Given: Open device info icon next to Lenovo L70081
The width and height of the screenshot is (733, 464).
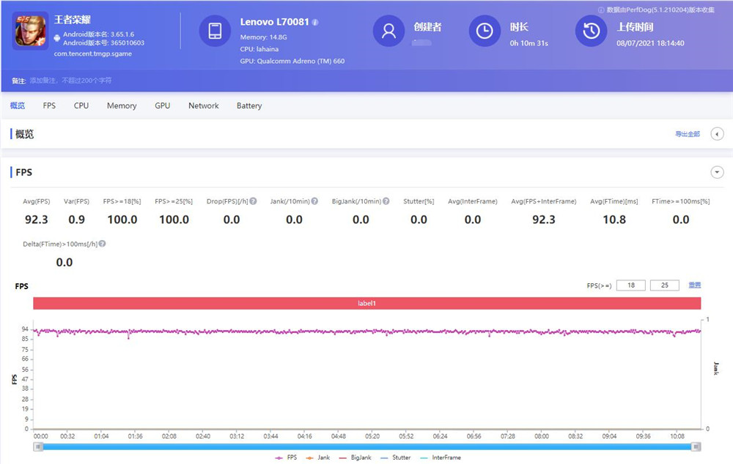Looking at the screenshot, I should coord(315,23).
